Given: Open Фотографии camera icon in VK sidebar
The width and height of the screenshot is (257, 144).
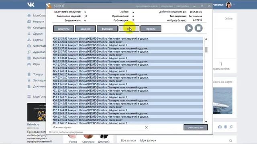Looking at the screenshot, I should click(x=29, y=46).
